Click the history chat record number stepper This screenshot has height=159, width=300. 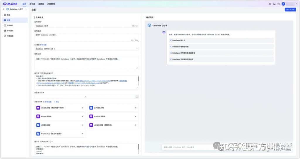137,97
